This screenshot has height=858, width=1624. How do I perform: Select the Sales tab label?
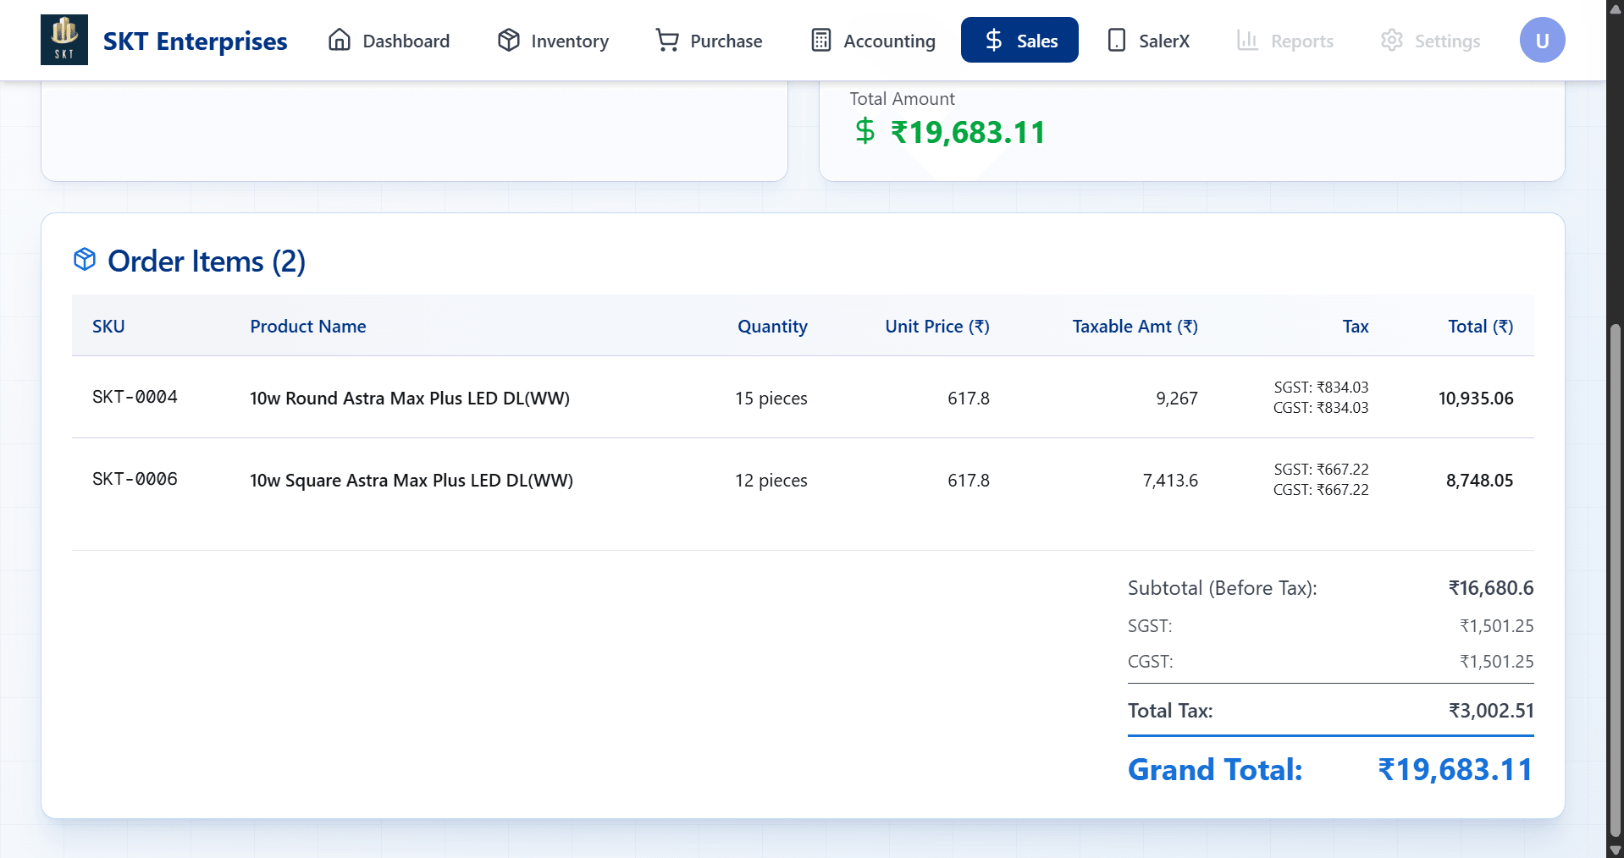(x=1037, y=41)
